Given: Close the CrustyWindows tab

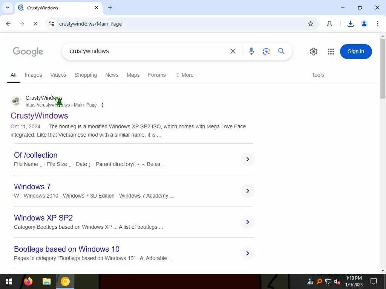Looking at the screenshot, I should 96,8.
